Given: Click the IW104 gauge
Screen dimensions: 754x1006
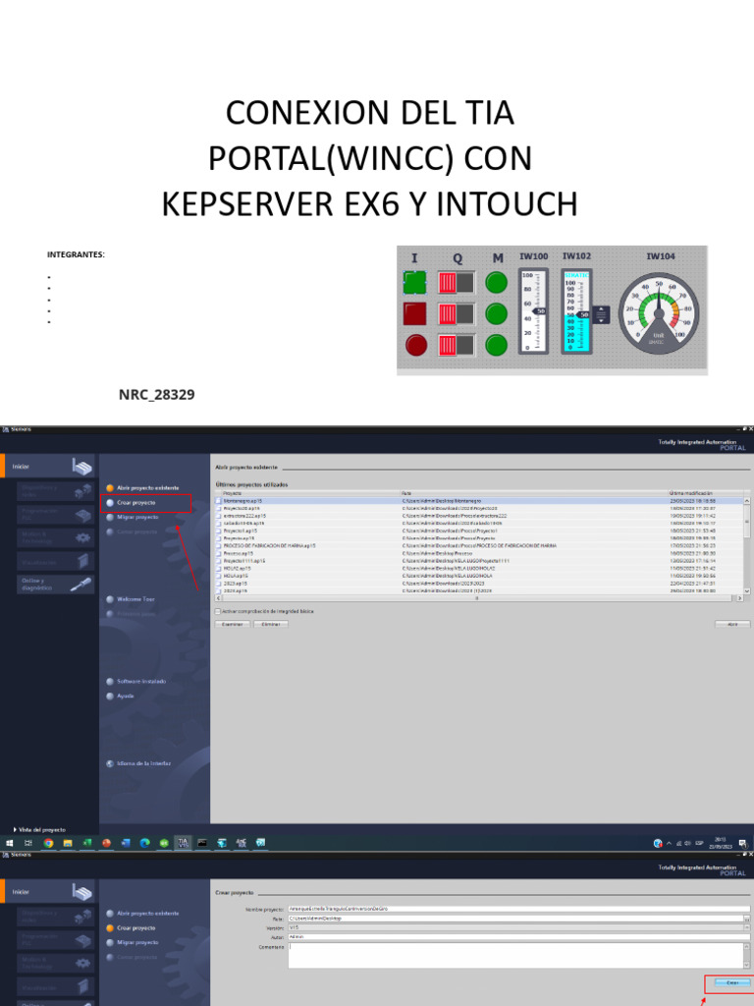Looking at the screenshot, I should [x=659, y=314].
